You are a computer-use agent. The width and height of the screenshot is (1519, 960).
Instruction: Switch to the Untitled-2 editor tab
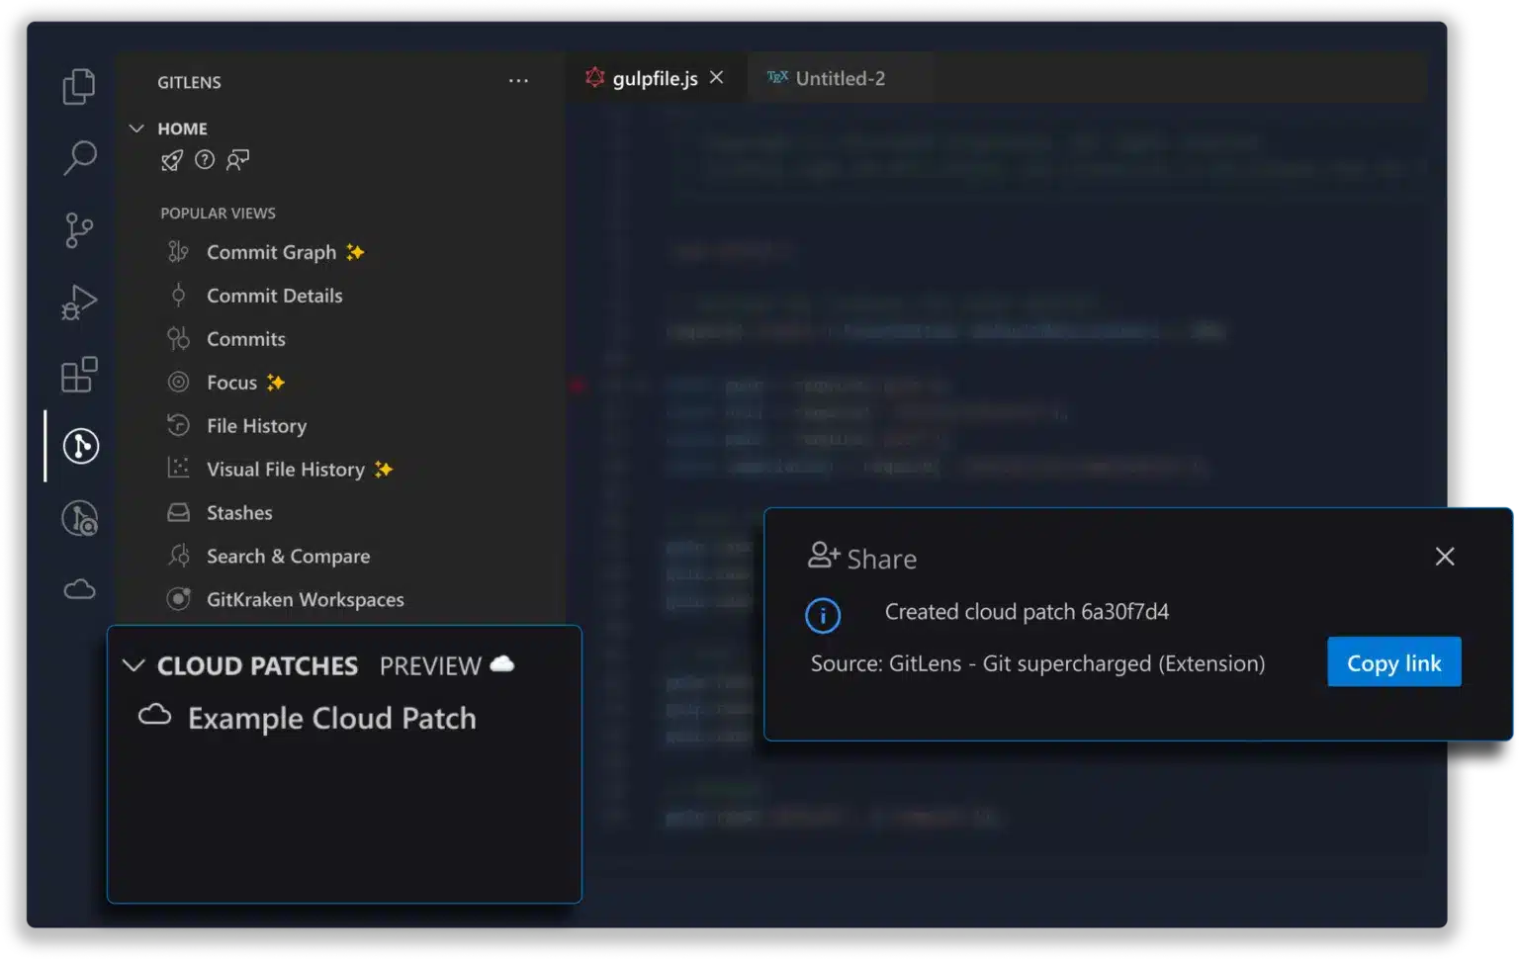[840, 78]
